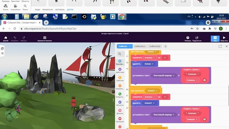The image size is (229, 129).
Task: Open Алмаз dropdown in first 'при нажатии' block
Action: tap(152, 52)
